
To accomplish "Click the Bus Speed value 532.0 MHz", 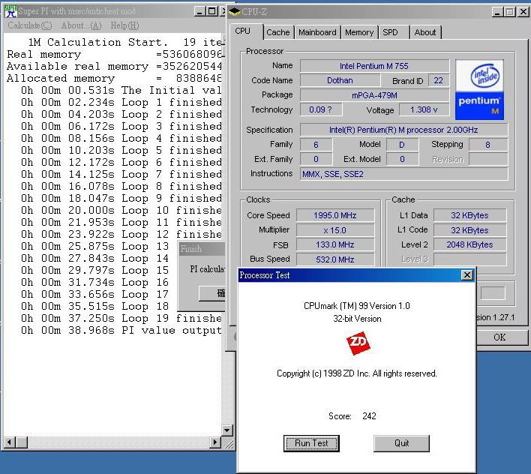I will [335, 259].
